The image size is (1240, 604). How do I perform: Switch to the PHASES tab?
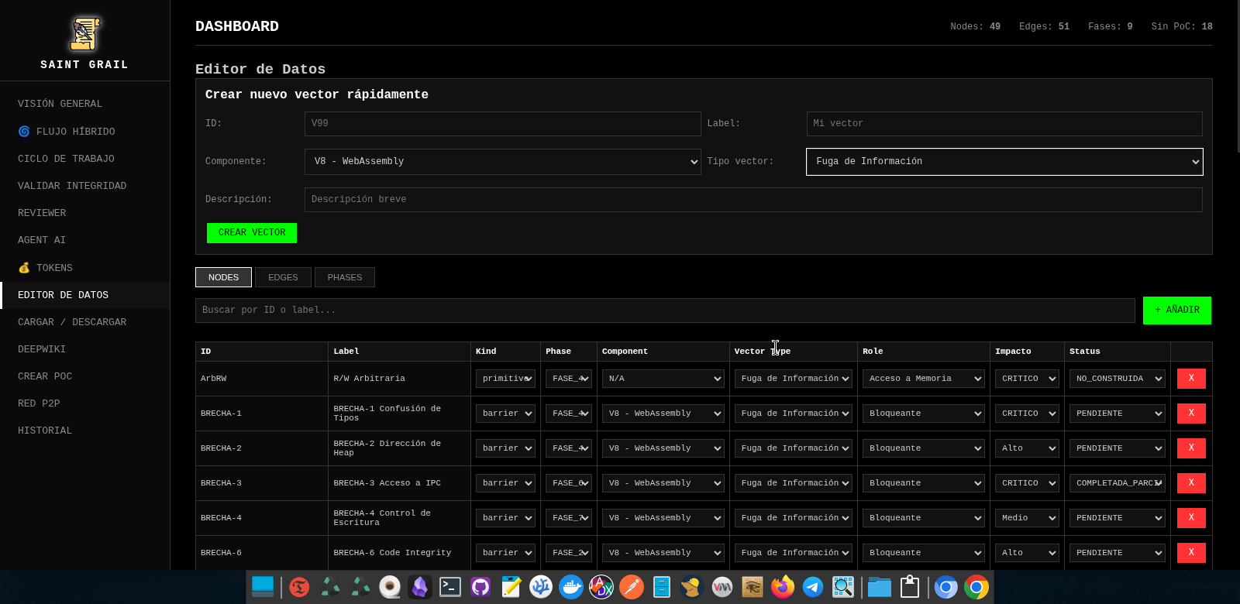coord(345,277)
